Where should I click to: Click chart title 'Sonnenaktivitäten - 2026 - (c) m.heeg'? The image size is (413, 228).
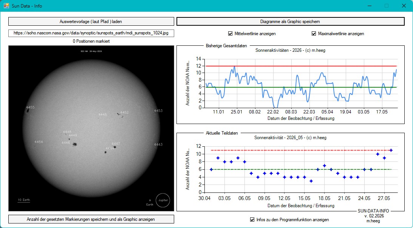click(290, 50)
